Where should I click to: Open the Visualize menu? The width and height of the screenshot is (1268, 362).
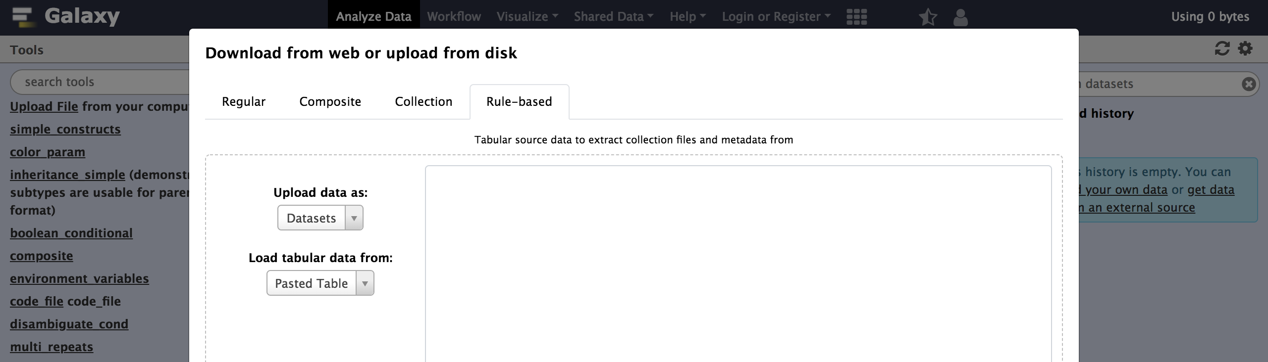[528, 16]
